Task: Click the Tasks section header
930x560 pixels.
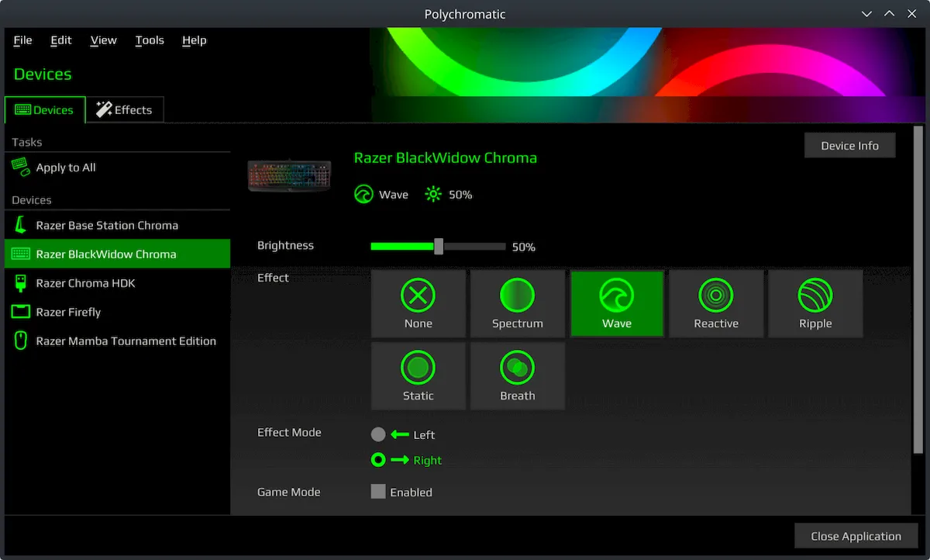Action: tap(27, 142)
